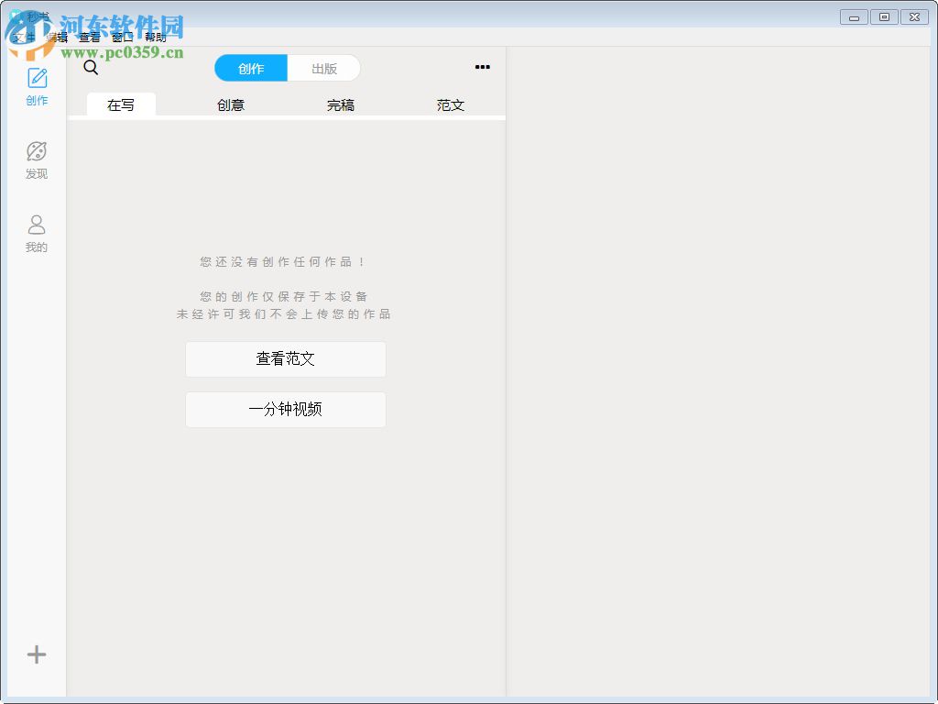The image size is (938, 704).
Task: Switch to the 范文 (Samples) tab
Action: [450, 104]
